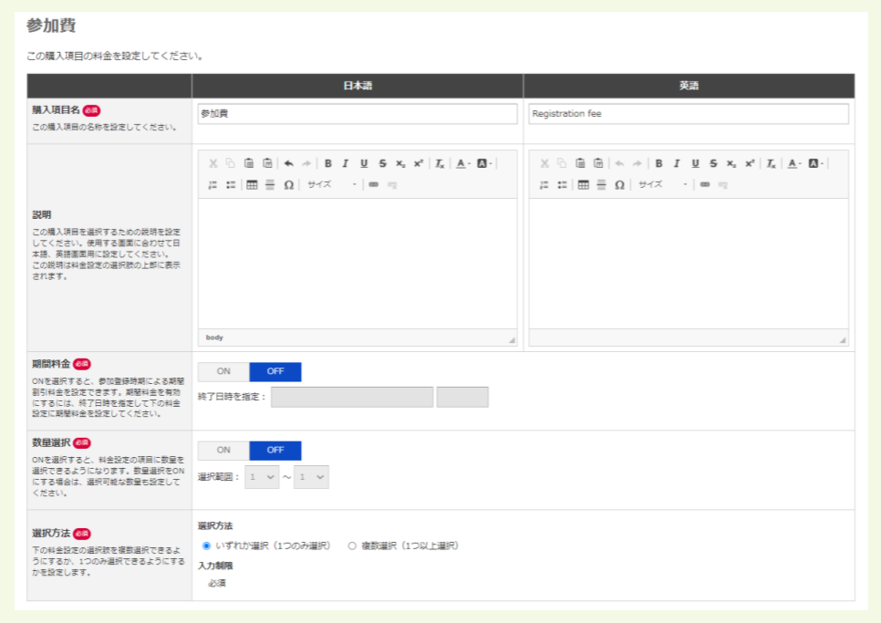Apply italic formatting in the English description editor
This screenshot has width=881, height=623.
click(676, 163)
